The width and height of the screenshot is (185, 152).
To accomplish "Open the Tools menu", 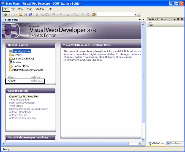I will pos(29,9).
